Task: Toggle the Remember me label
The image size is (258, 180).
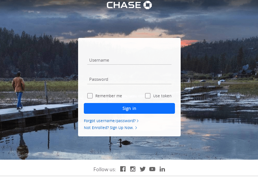Action: [109, 96]
